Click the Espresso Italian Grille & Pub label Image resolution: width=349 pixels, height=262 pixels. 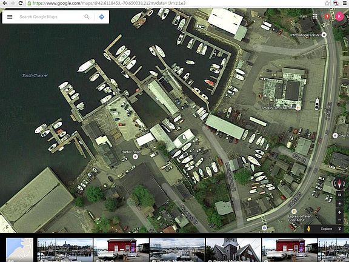(x=299, y=218)
